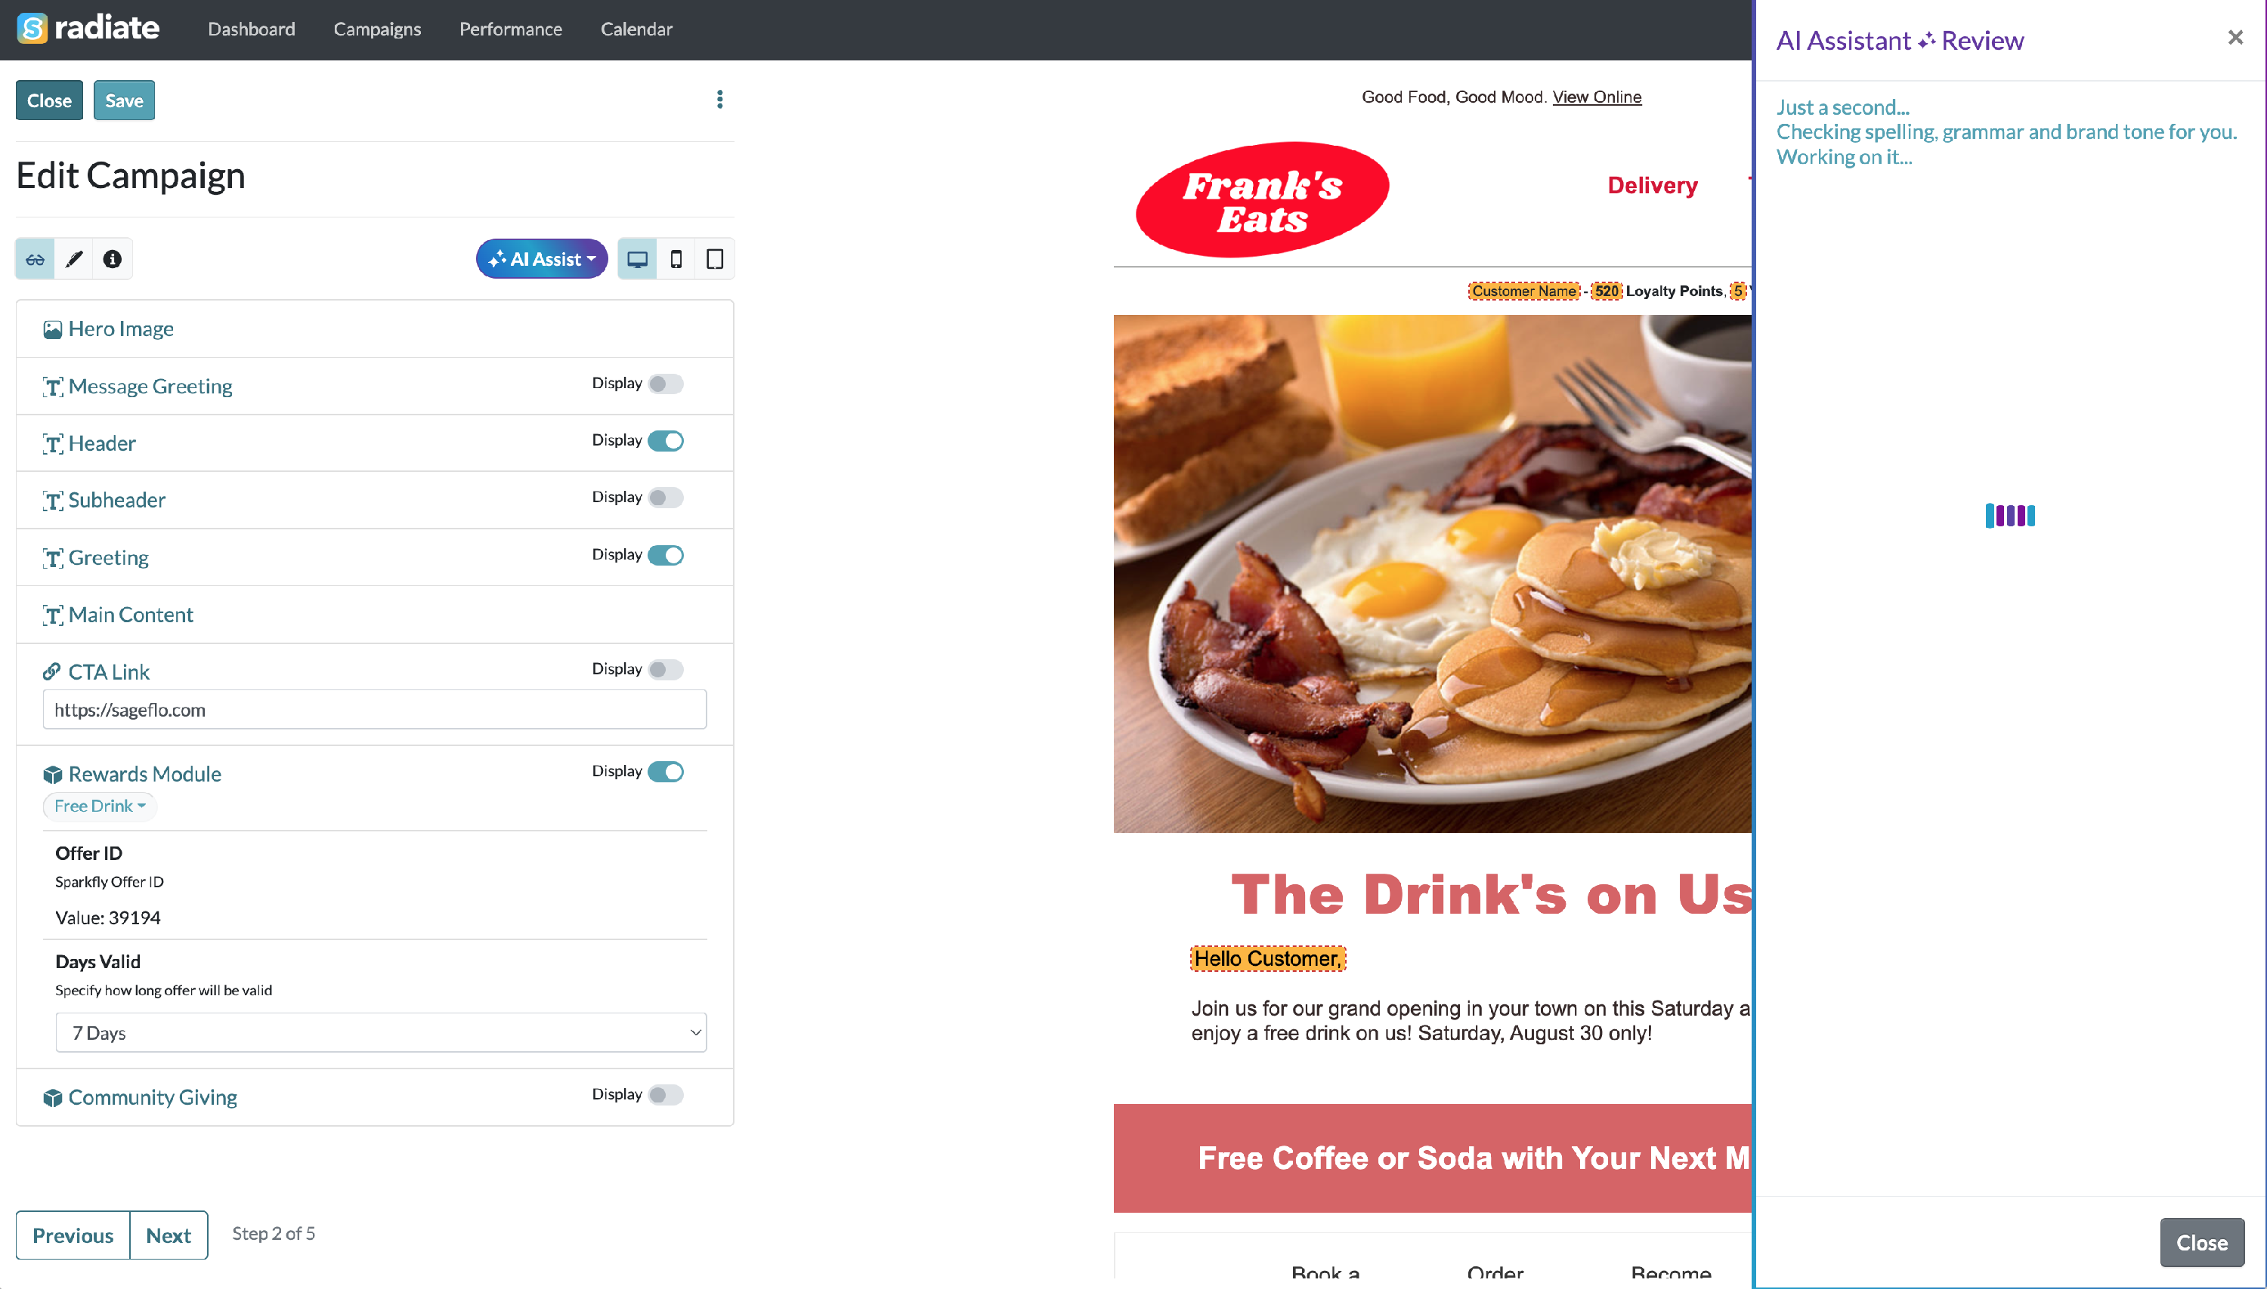Follow the View Online link

click(x=1597, y=97)
